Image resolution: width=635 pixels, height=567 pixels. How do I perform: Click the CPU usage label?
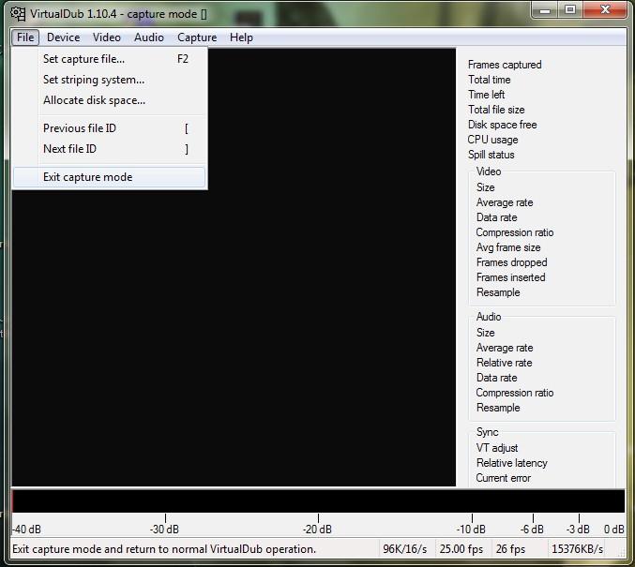pyautogui.click(x=492, y=140)
